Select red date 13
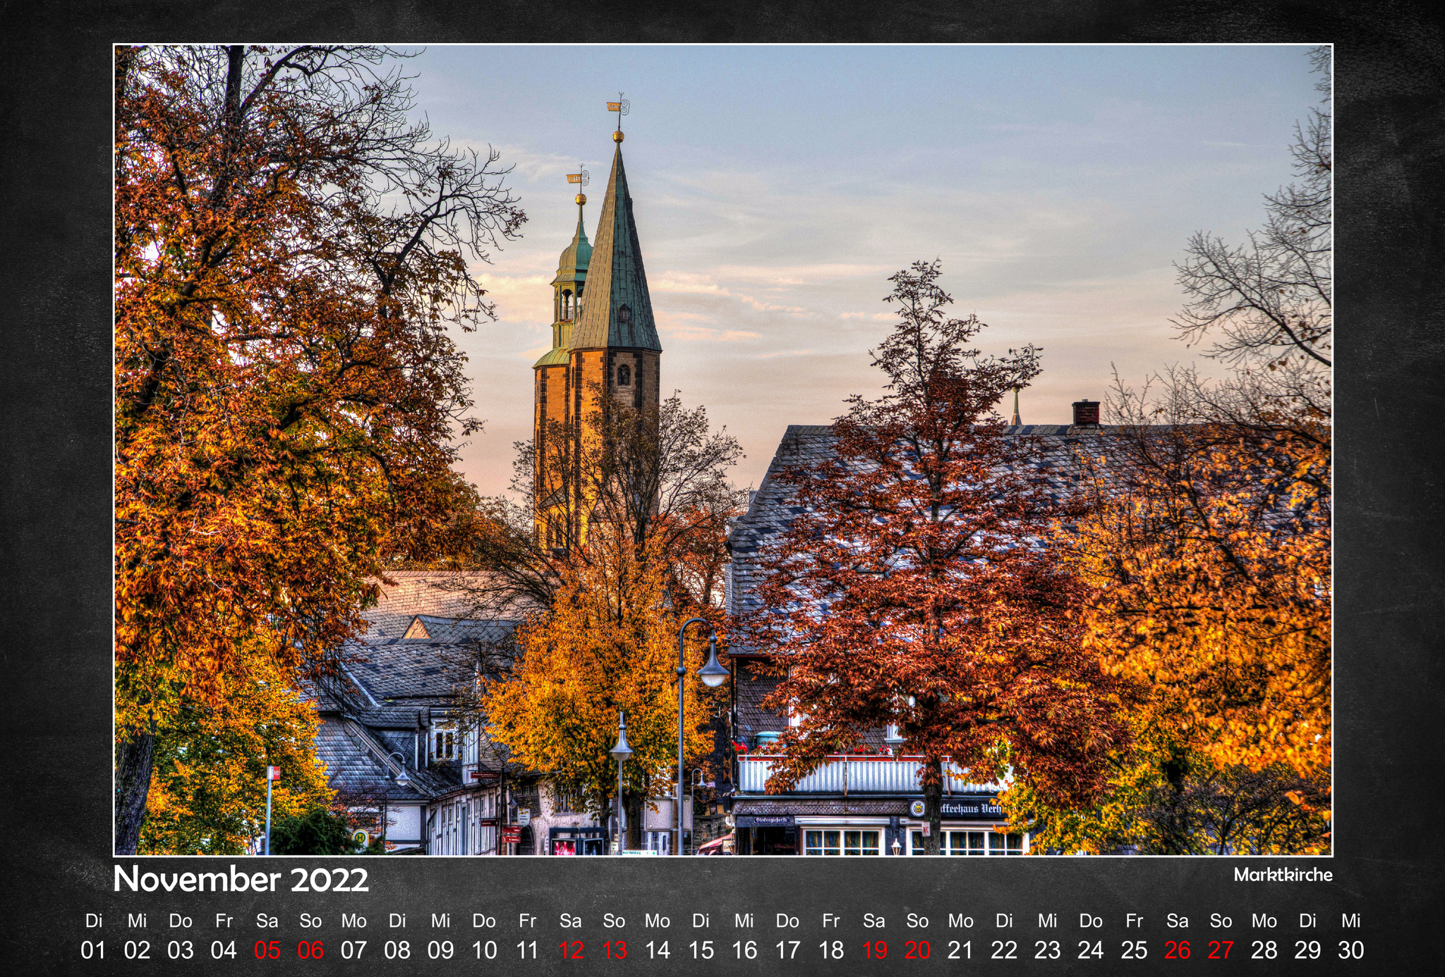 click(614, 950)
